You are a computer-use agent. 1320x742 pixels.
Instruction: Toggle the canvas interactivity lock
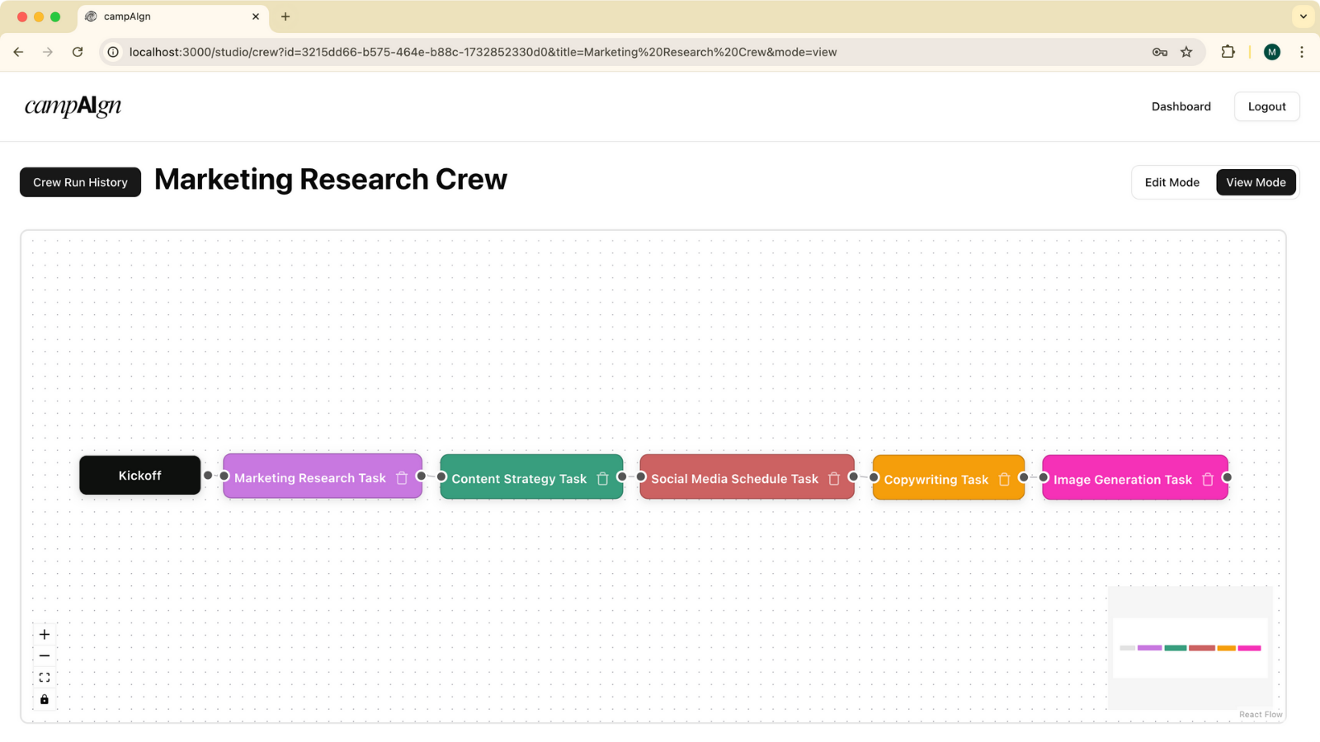click(45, 698)
